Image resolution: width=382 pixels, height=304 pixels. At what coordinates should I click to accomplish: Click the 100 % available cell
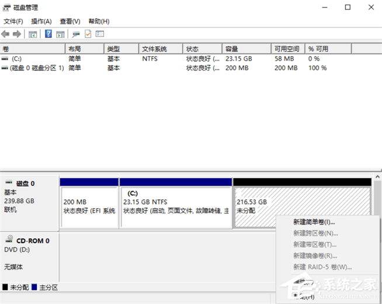click(x=317, y=68)
